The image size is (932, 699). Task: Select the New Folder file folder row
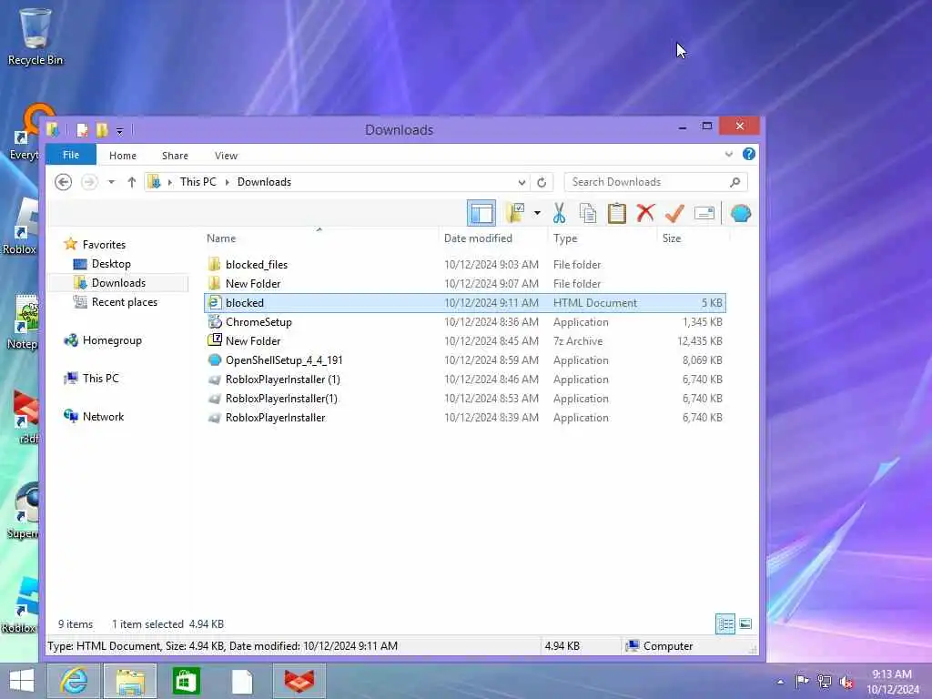coord(465,284)
